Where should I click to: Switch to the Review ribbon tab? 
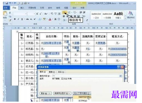tap(58, 8)
